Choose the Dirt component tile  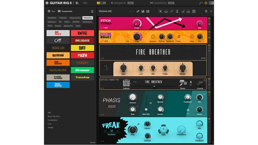(83, 48)
